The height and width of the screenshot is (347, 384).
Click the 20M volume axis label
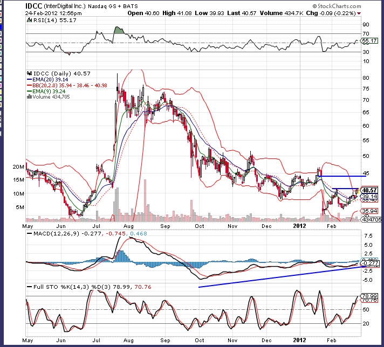pos(18,166)
